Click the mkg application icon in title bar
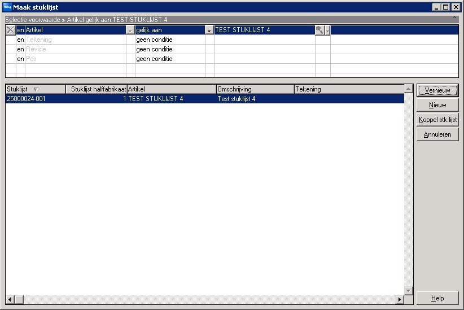The width and height of the screenshot is (464, 310). [7, 7]
